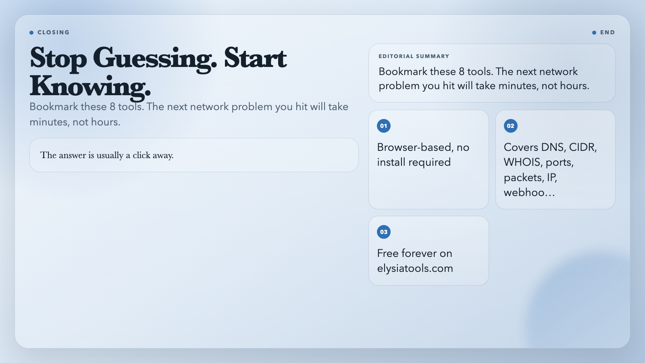Click the 02 numbered badge
Viewport: 645px width, 363px height.
[x=510, y=126]
